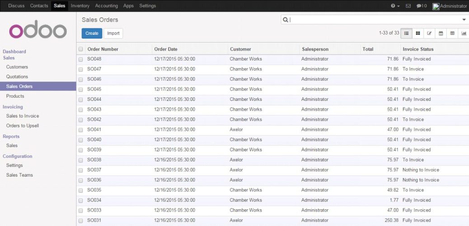Select the SO041 row checkbox

[x=80, y=130]
